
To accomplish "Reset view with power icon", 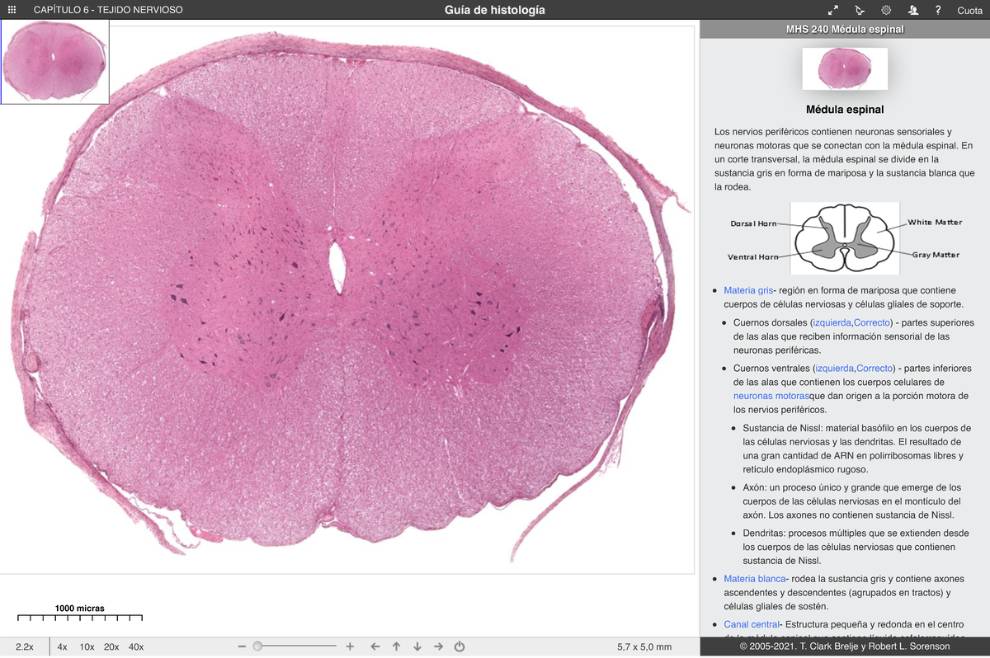I will click(460, 646).
